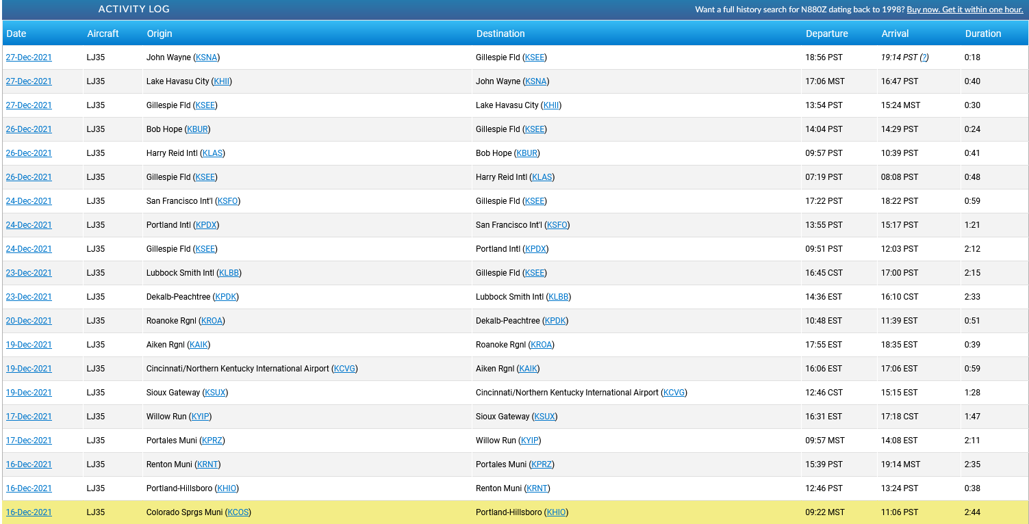
Task: Click the 'ACTIVITY LOG' heading
Action: click(x=134, y=10)
